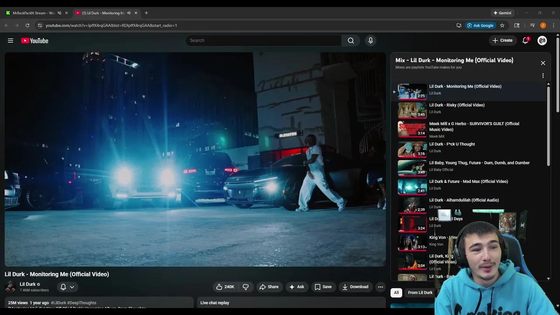Screen dimensions: 560x315
Task: Close the MrBackPackN Stream tab
Action: (x=66, y=13)
